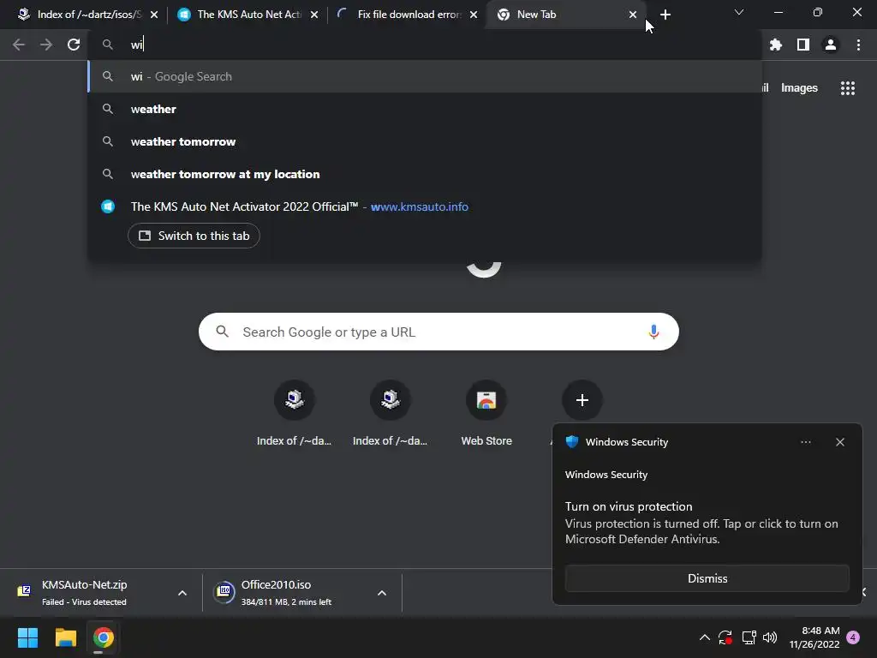Viewport: 877px width, 658px height.
Task: Select the 'weather' suggestion
Action: tap(425, 109)
